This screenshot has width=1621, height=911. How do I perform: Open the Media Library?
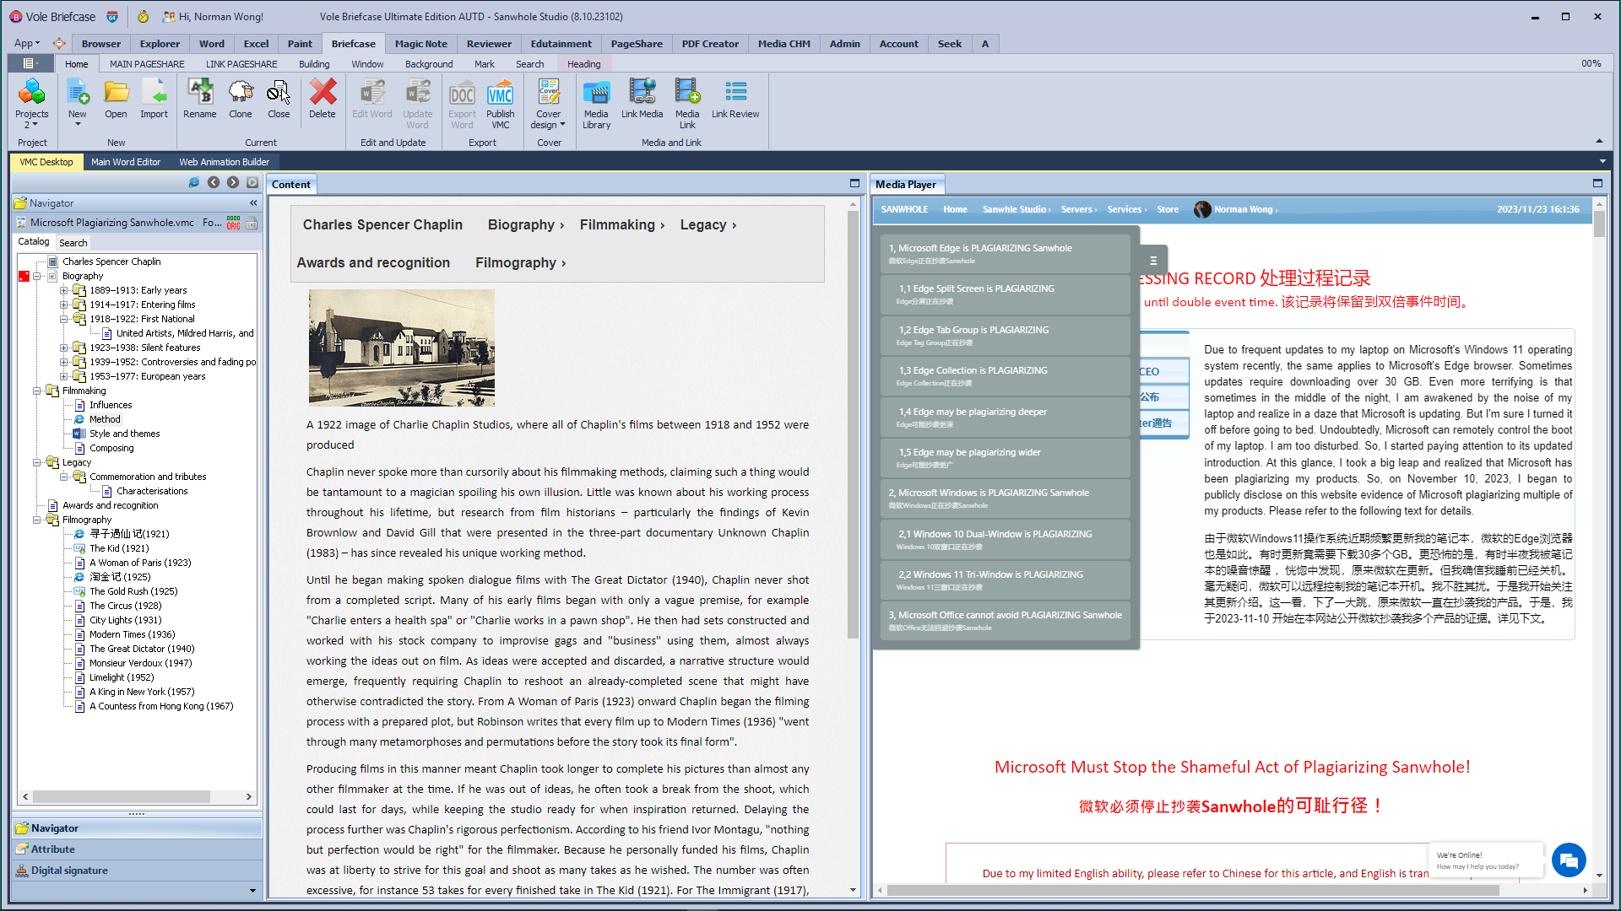pyautogui.click(x=596, y=103)
